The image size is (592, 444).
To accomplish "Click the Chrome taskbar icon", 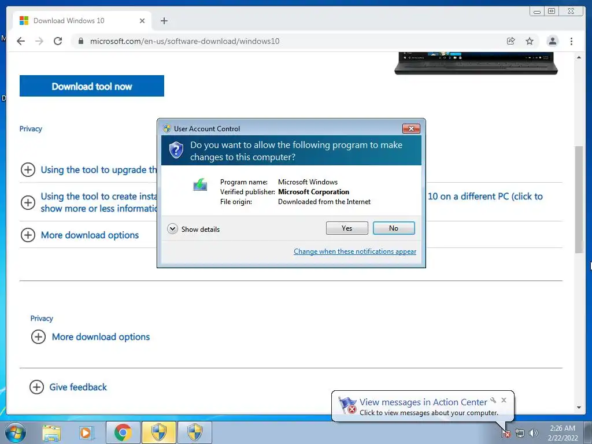I will 123,432.
